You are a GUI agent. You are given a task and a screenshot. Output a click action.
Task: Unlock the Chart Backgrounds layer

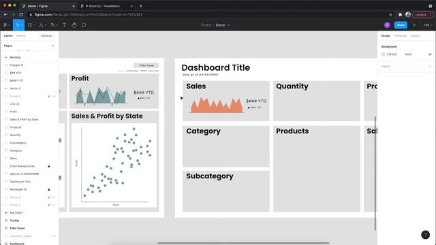coord(49,166)
